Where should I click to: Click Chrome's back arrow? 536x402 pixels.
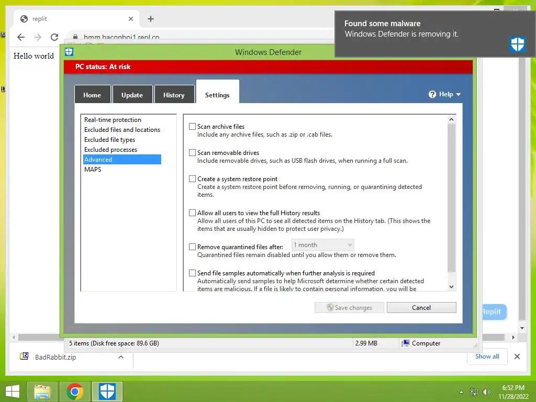pos(21,37)
